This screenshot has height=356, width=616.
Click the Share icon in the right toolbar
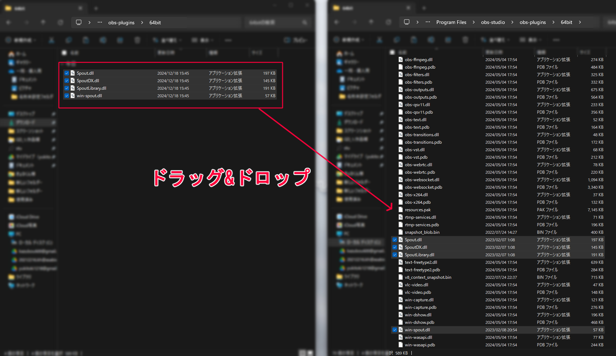448,40
